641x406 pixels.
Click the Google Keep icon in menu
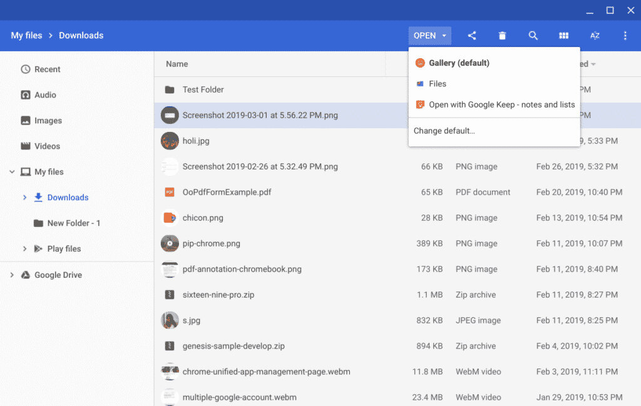420,104
